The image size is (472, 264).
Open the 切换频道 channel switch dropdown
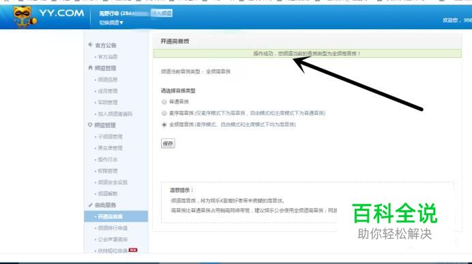(x=111, y=22)
